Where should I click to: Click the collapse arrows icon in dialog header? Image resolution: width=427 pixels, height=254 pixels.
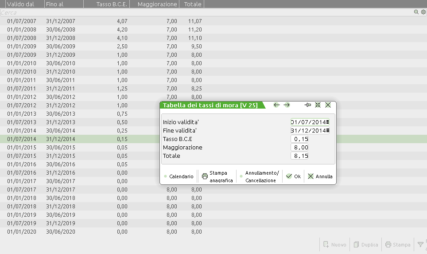[x=318, y=105]
